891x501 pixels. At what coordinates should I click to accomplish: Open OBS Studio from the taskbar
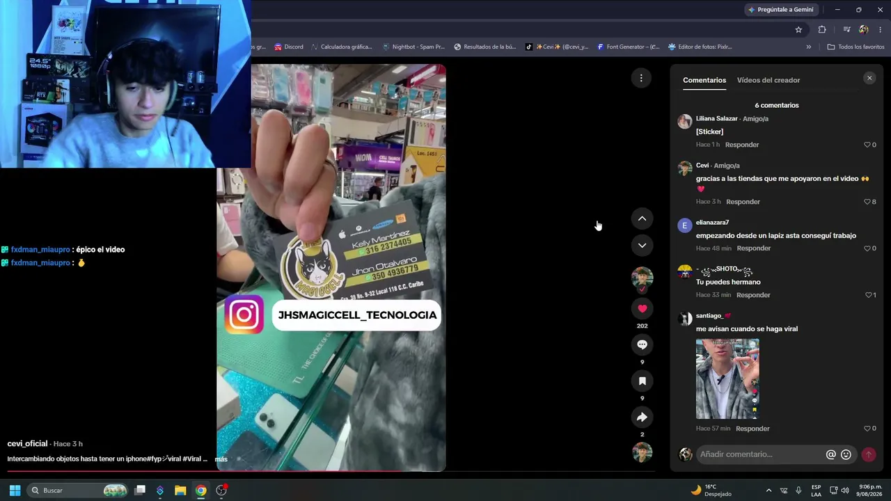point(221,491)
